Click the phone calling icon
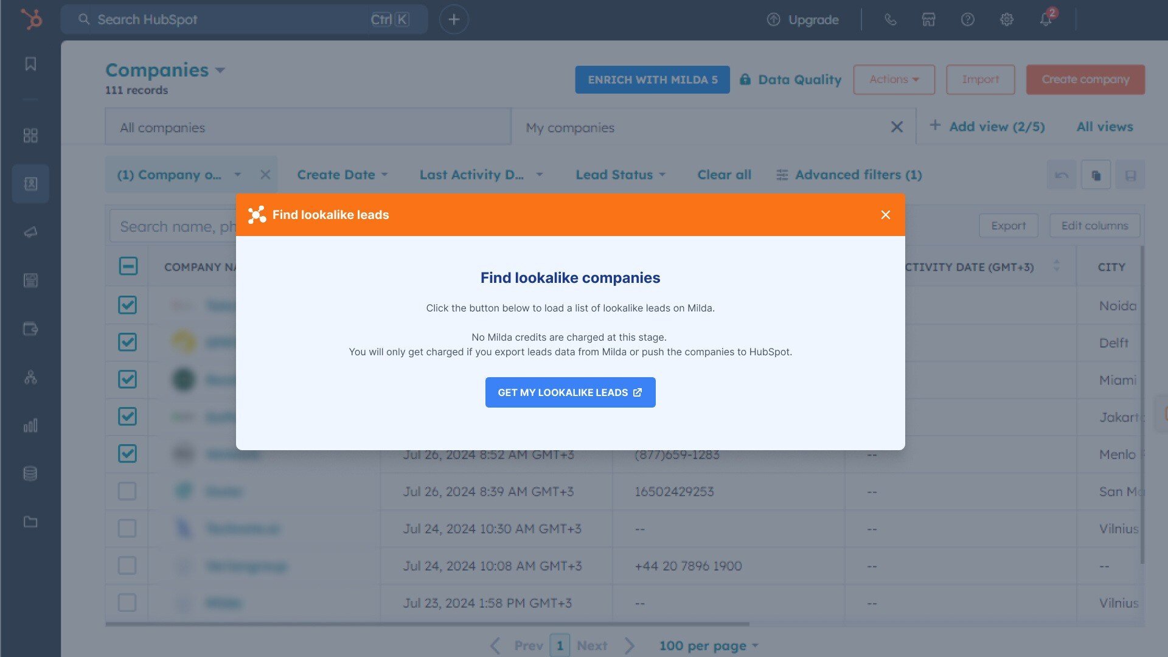 click(x=890, y=19)
